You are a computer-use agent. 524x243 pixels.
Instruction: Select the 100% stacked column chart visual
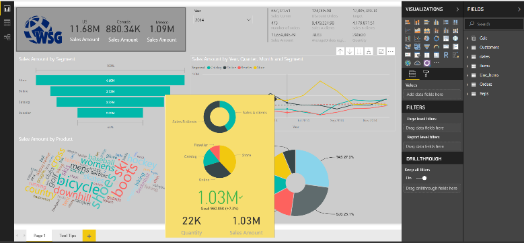click(455, 22)
